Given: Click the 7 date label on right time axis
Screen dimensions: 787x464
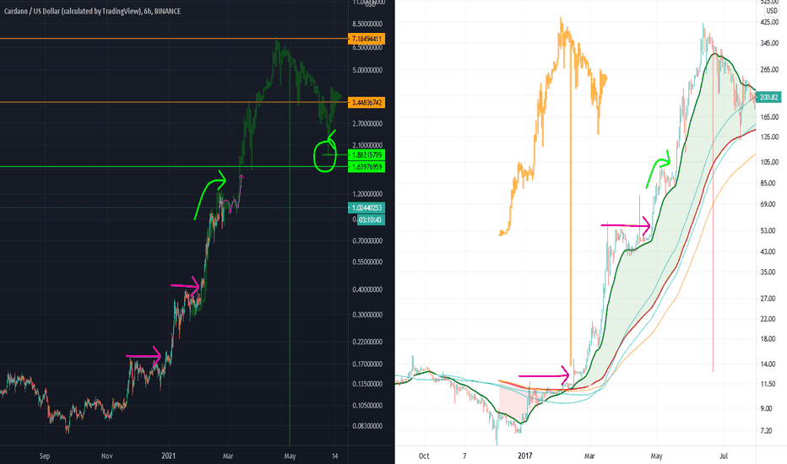Looking at the screenshot, I should 464,456.
